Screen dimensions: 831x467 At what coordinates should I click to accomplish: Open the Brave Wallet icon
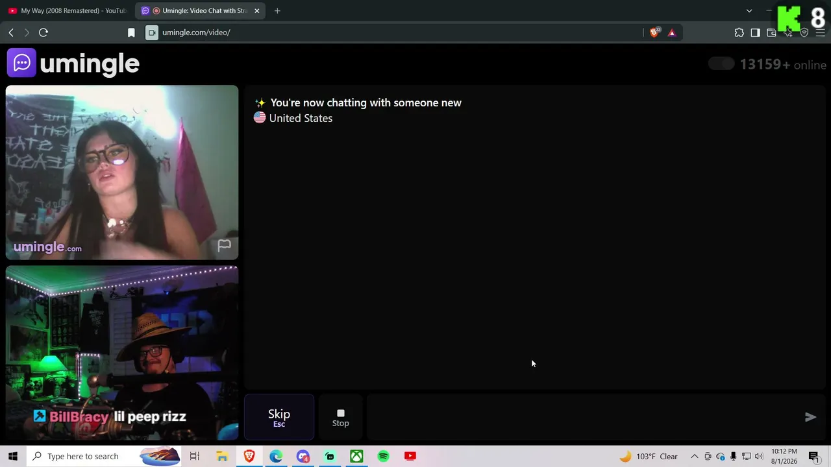tap(771, 32)
